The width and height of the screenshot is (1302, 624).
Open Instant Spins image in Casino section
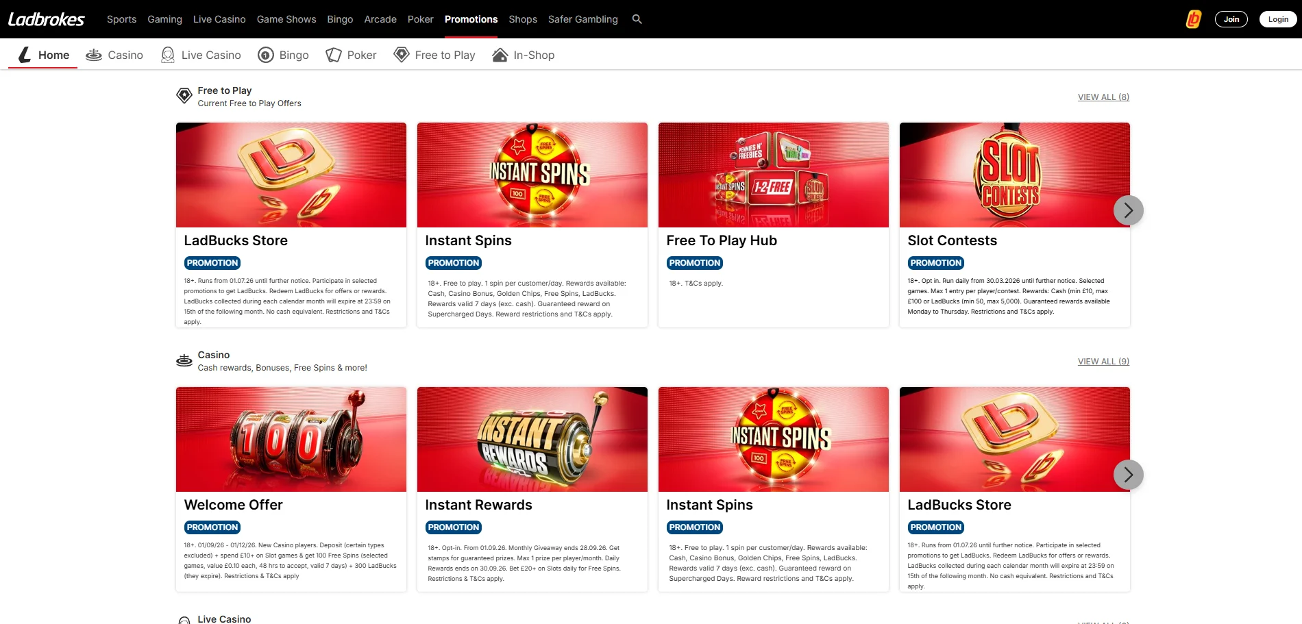coord(774,439)
